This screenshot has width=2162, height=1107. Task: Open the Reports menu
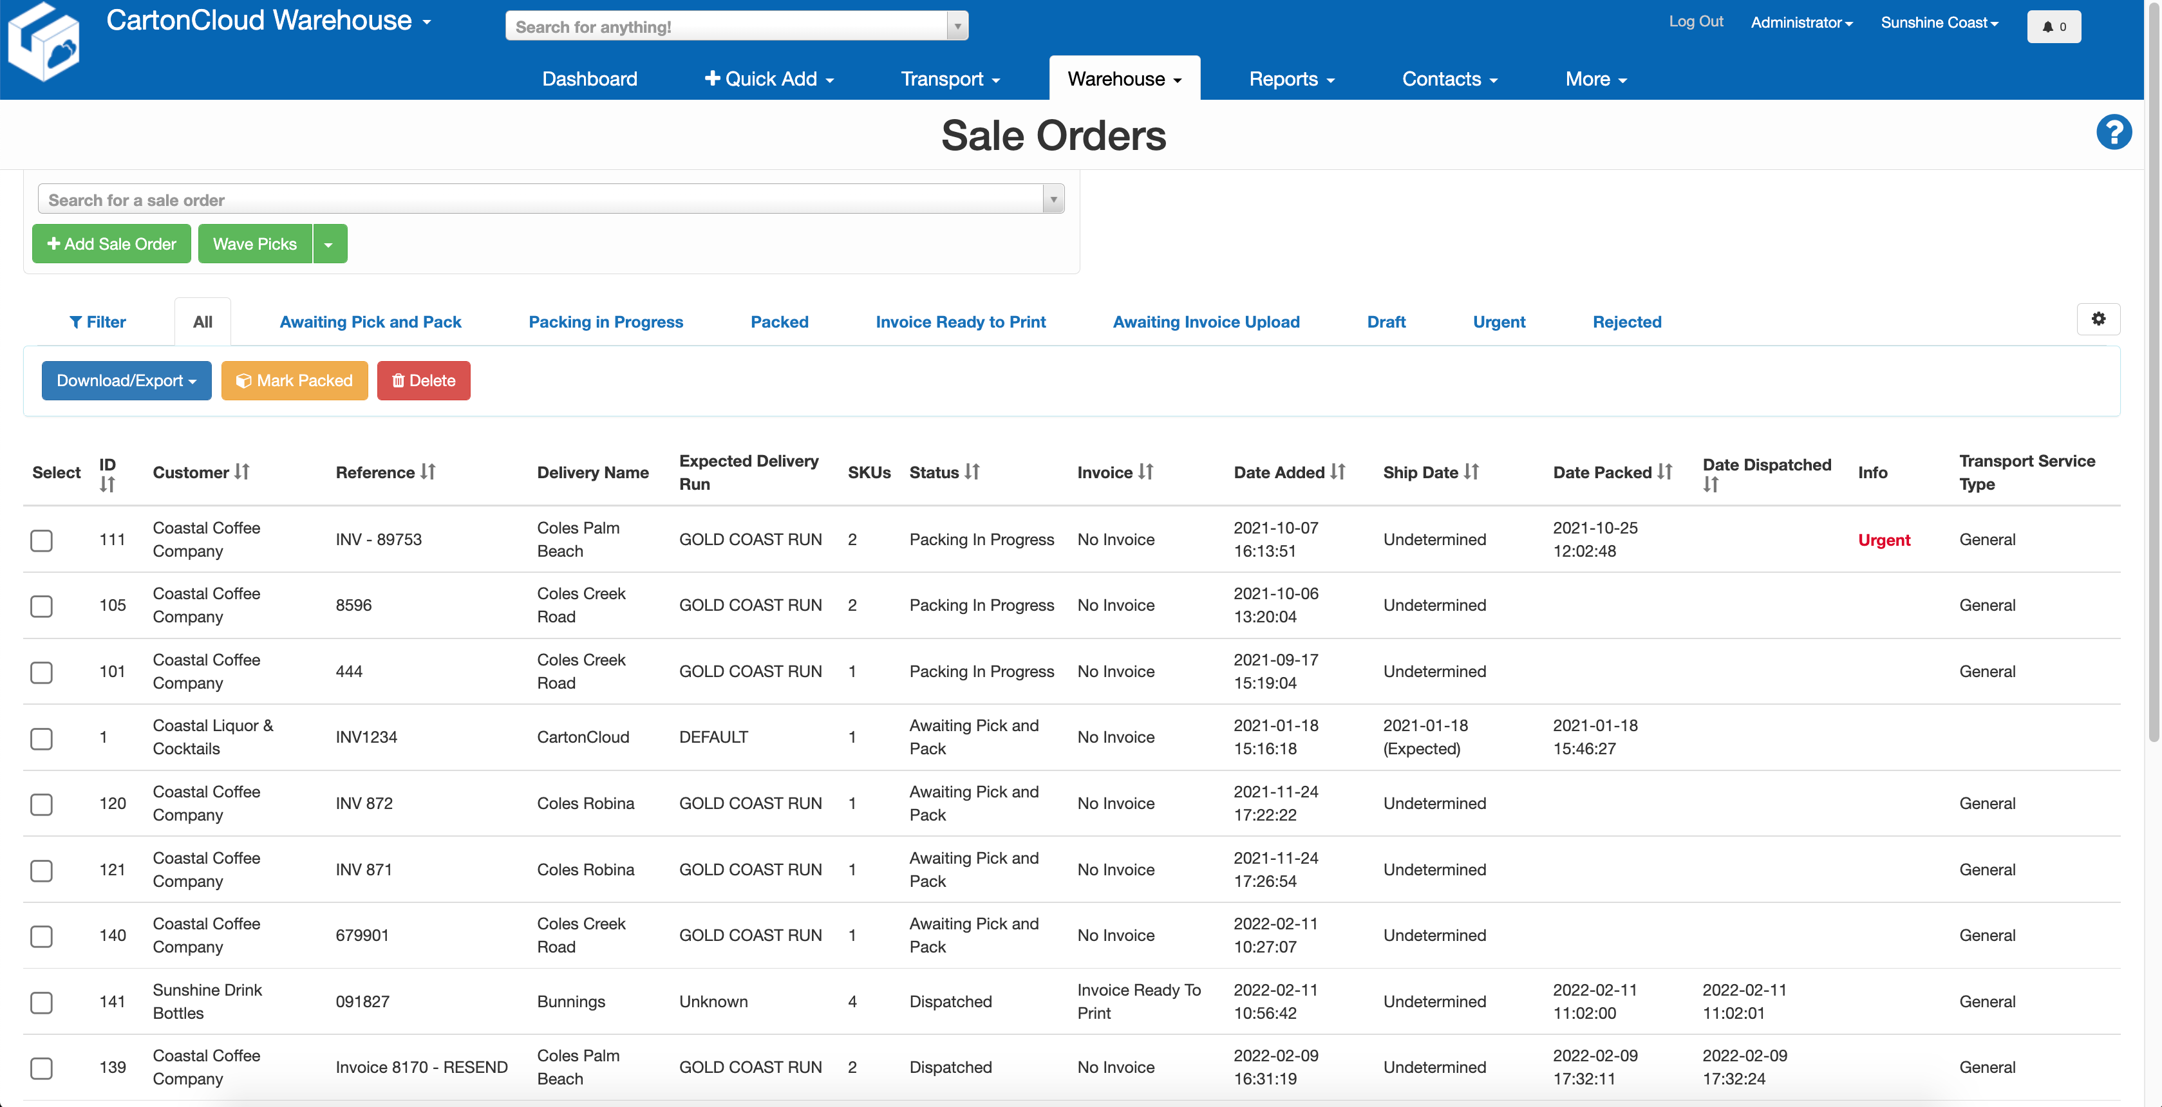1291,78
